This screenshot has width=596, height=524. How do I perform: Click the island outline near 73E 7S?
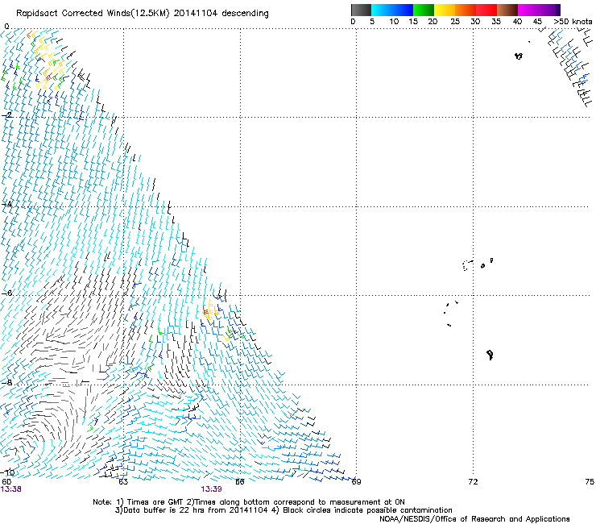click(490, 355)
